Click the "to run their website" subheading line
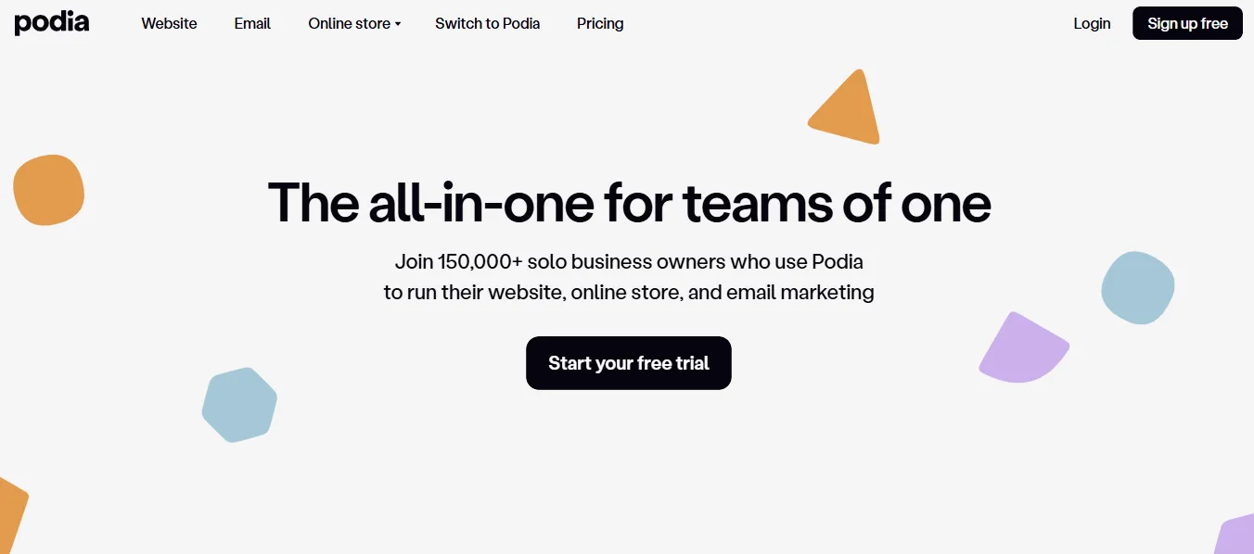Viewport: 1254px width, 554px height. [629, 292]
